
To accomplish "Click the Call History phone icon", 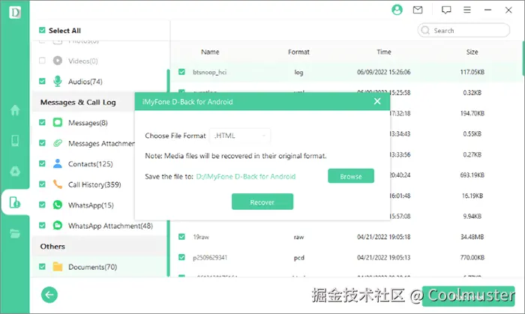I will pyautogui.click(x=58, y=184).
